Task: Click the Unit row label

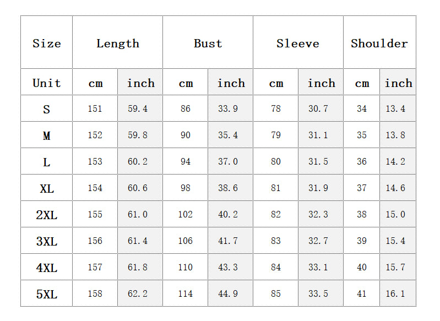Action: click(x=47, y=83)
